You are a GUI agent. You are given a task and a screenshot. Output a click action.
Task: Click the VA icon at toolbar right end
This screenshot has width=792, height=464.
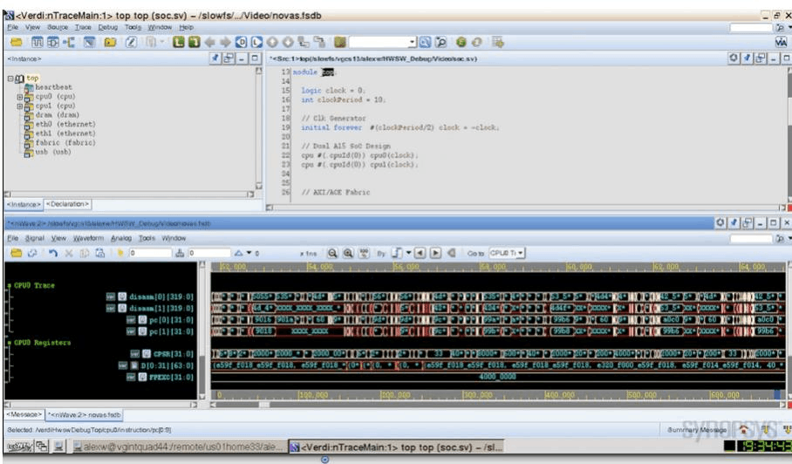[x=781, y=43]
